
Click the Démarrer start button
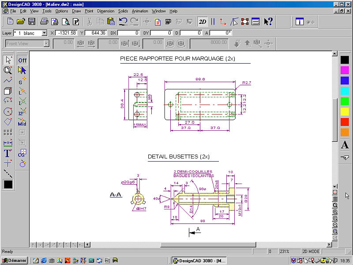coord(14,260)
